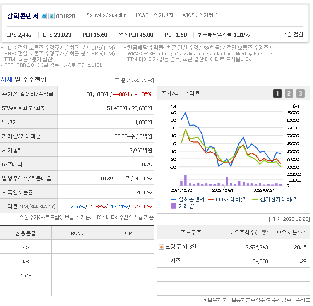Click the tallest purple volume bar
Viewport: 313px width, 306px height.
point(185,180)
